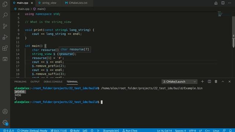Click Ln 16, Col 14 cursor position
Screen dimensions: 235x132
click(164, 131)
